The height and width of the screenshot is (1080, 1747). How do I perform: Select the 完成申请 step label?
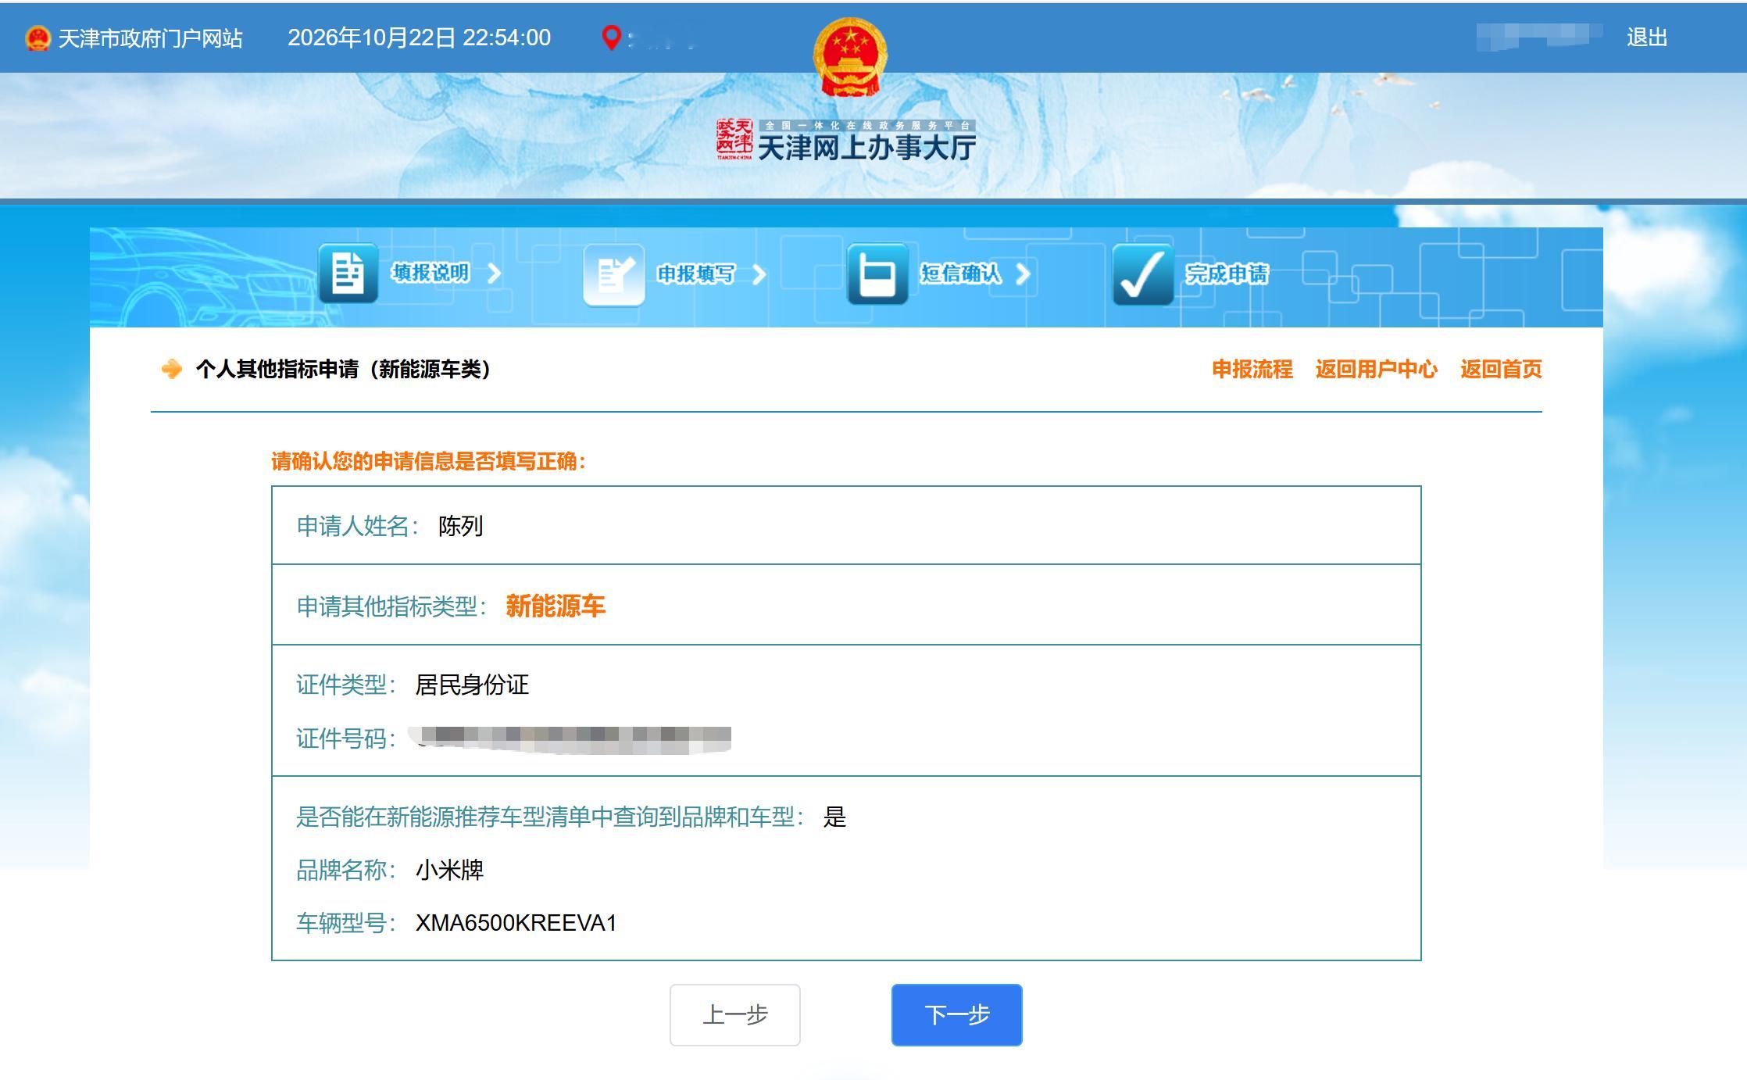pyautogui.click(x=1227, y=274)
